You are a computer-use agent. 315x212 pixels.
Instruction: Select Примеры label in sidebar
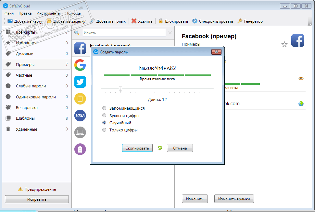[x=37, y=64]
